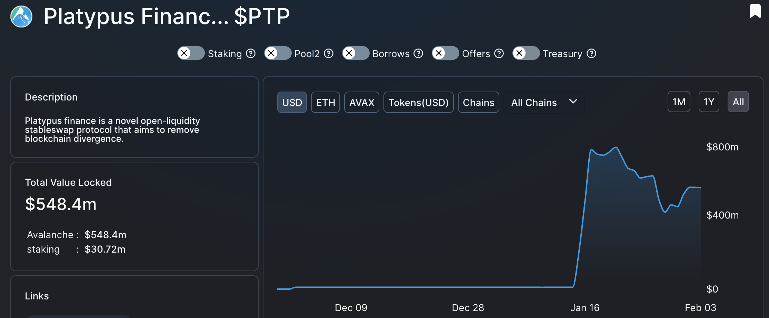Open the Borrows help tooltip icon
Viewport: 769px width, 318px height.
(x=418, y=54)
